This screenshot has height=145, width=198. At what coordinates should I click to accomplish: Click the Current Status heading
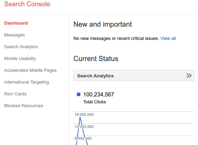coord(96,59)
